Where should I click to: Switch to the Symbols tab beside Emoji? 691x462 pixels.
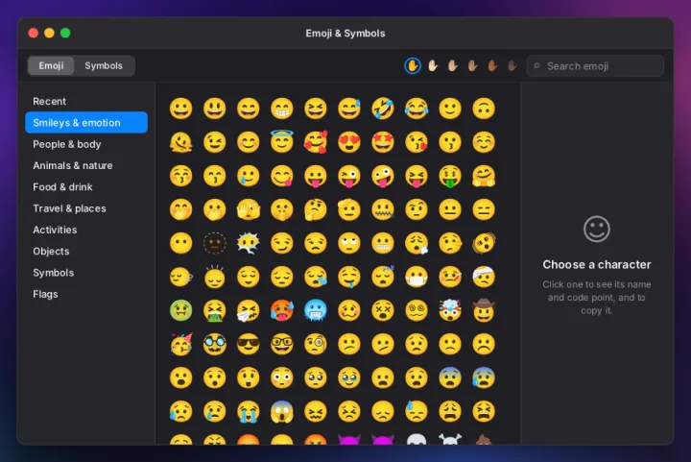click(x=104, y=65)
